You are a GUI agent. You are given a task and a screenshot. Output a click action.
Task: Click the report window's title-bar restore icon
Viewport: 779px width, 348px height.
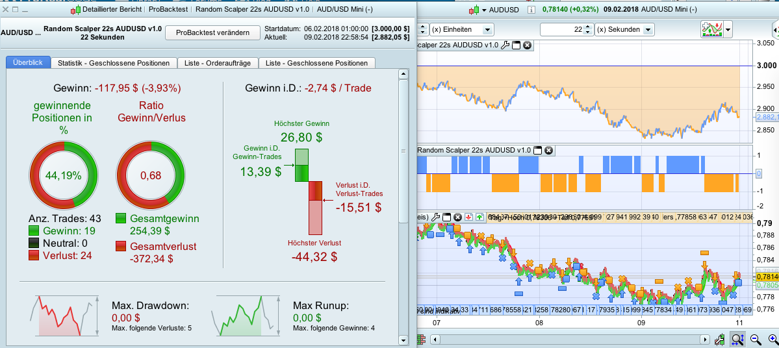(x=16, y=10)
